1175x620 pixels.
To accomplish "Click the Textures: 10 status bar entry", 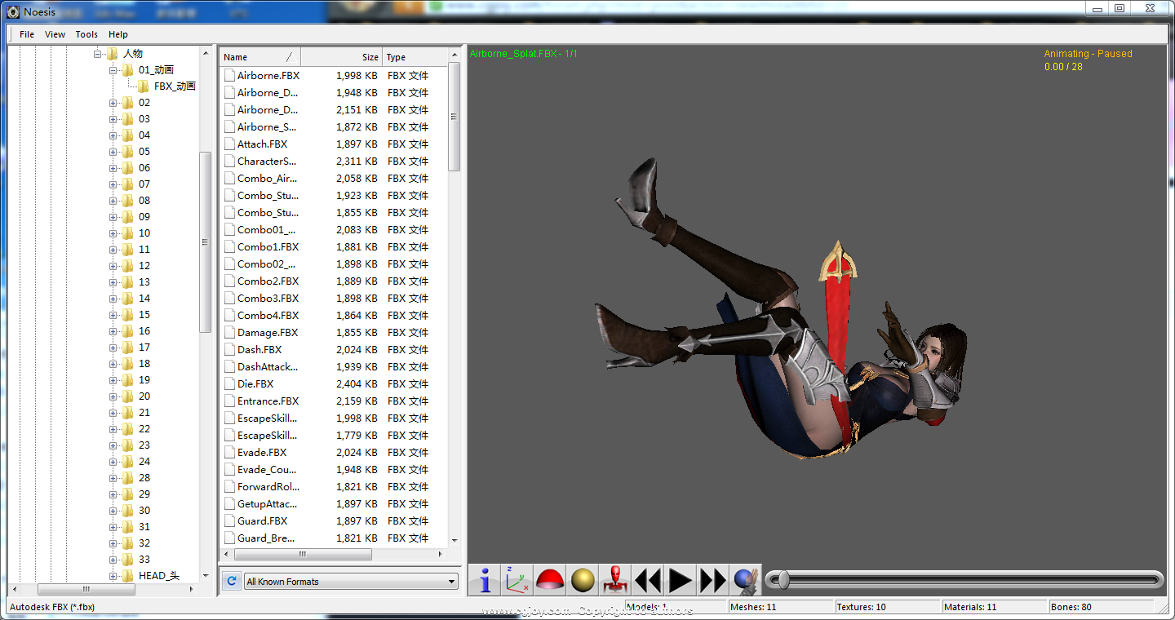I will [887, 607].
